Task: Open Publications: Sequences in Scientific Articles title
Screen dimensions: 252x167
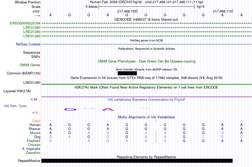Action: [x=146, y=49]
